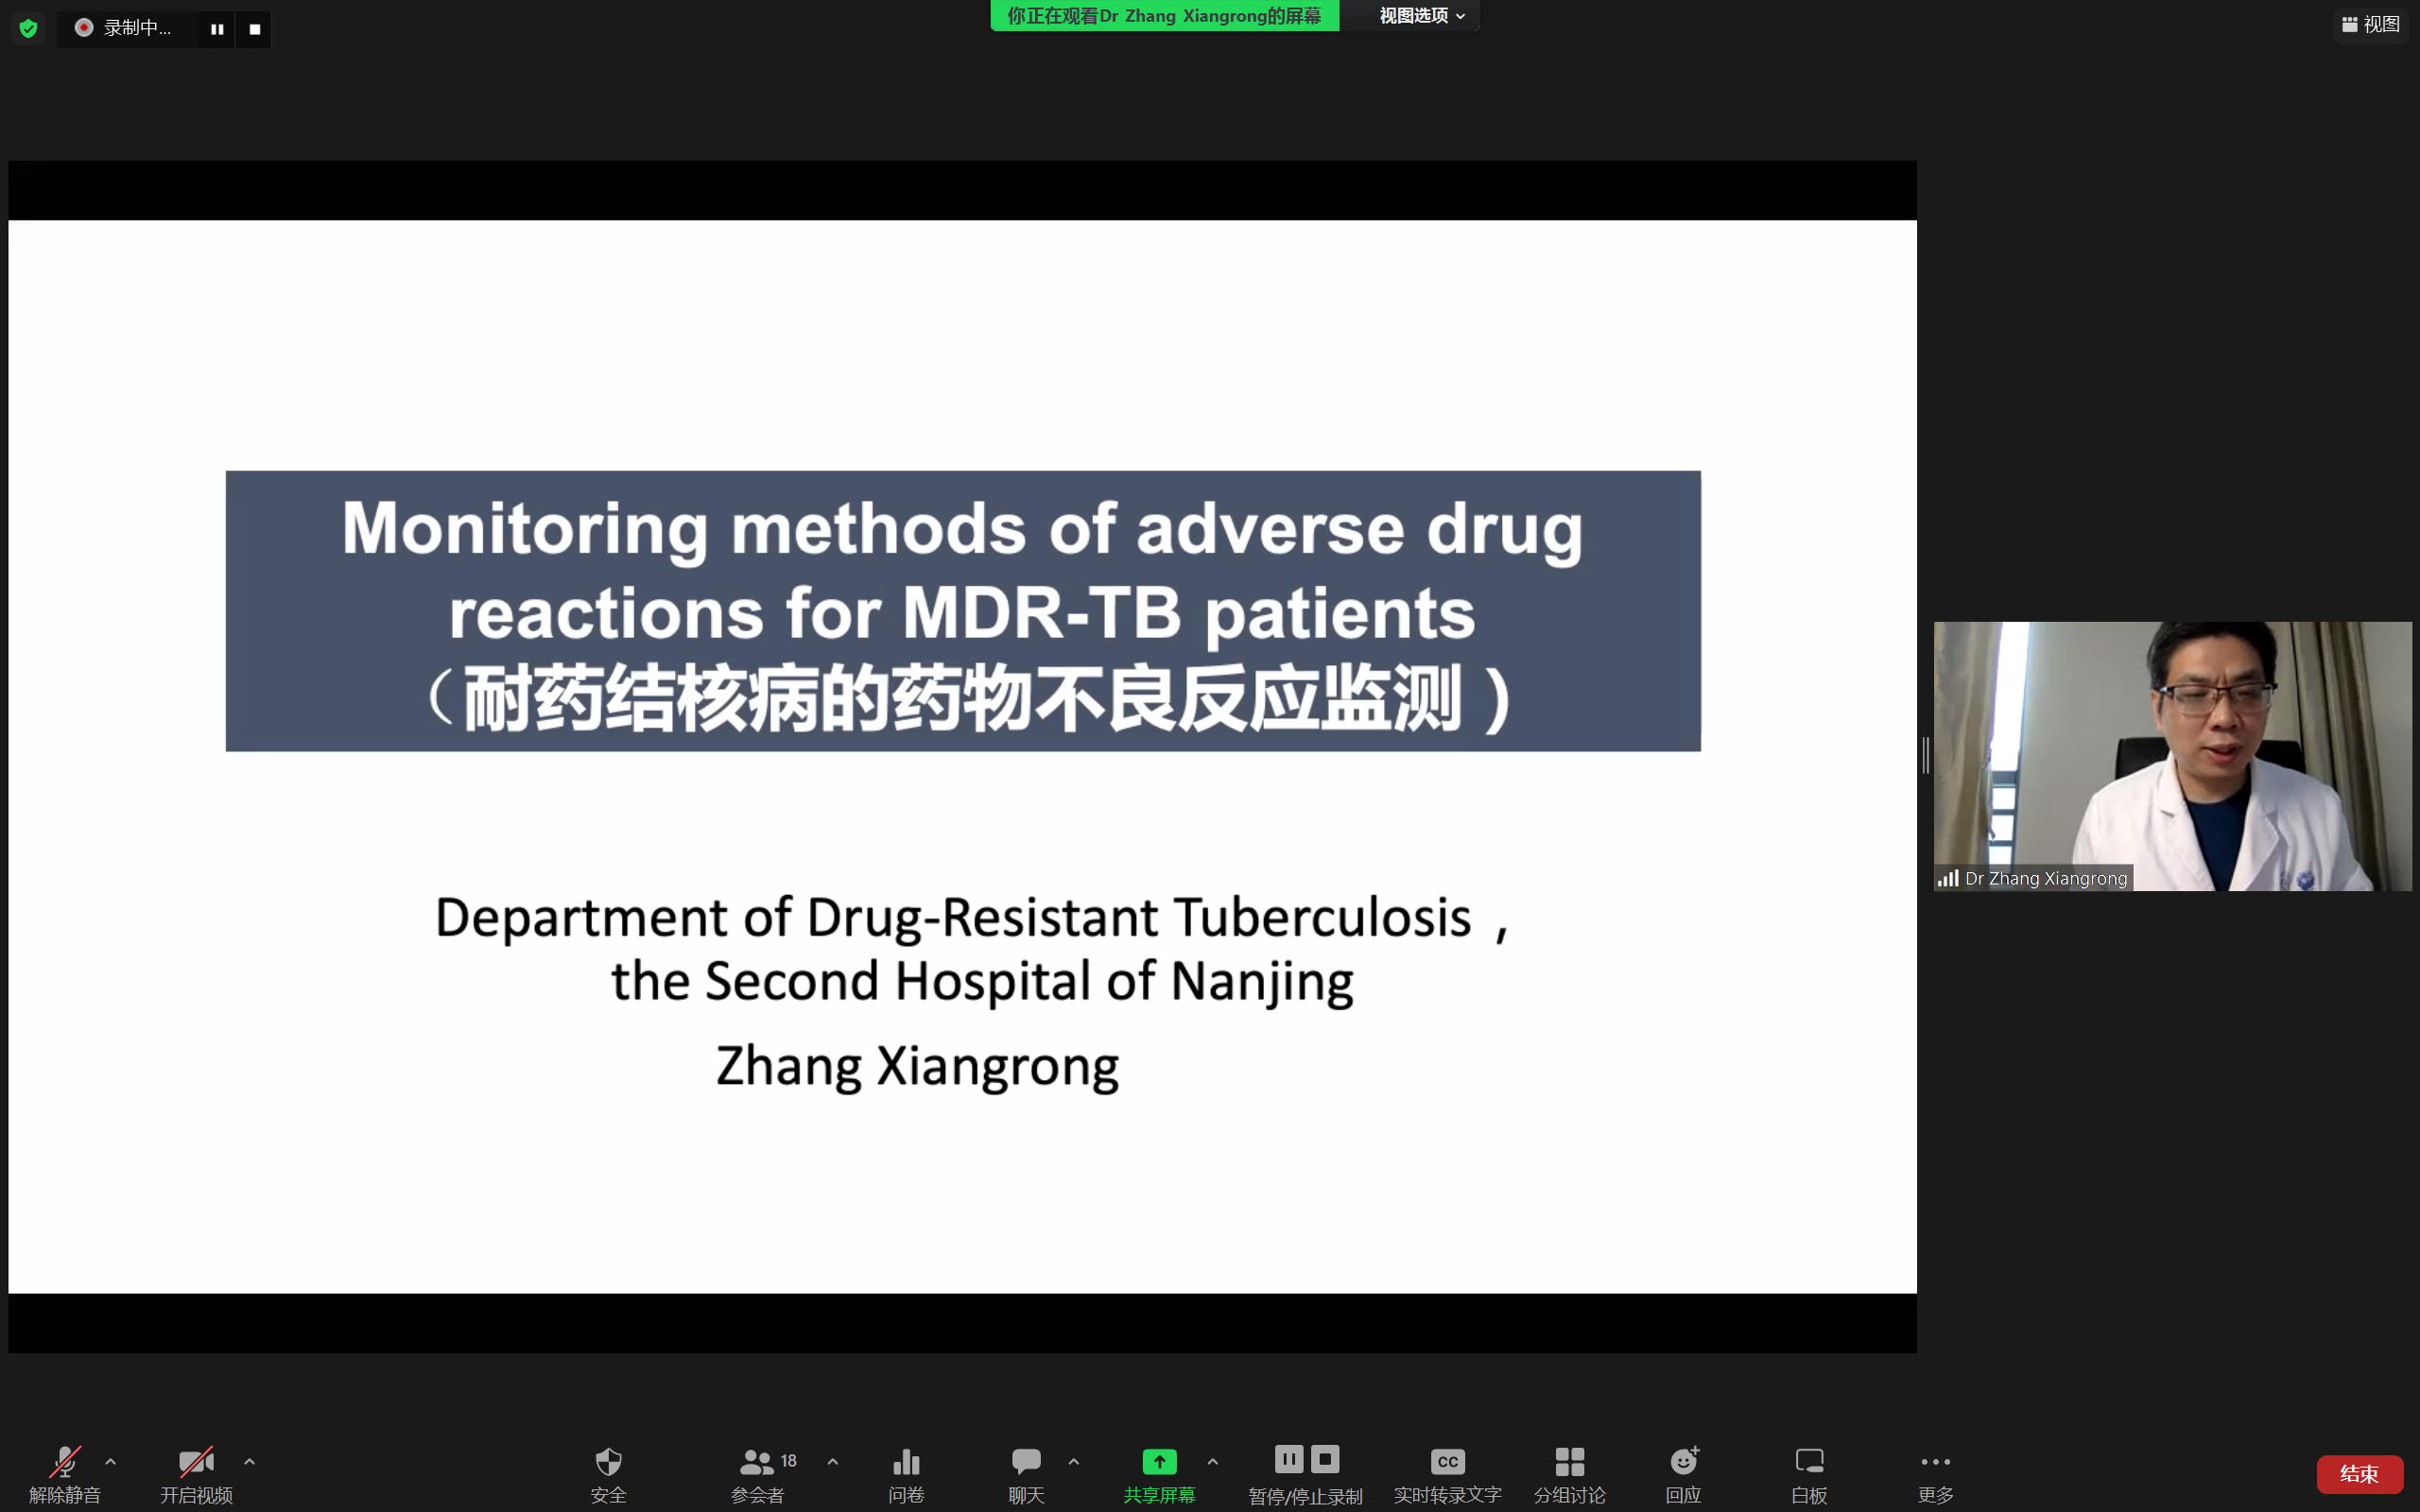Click the slide text 'Department of Drug-Resistant Tuberculosis'

[x=953, y=918]
